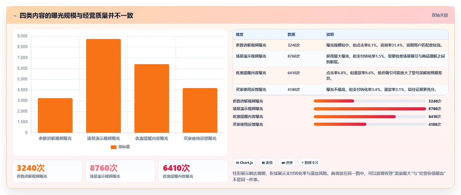Click the 3240次 progress bar for 参数讲解视频曝光

[x=370, y=101]
